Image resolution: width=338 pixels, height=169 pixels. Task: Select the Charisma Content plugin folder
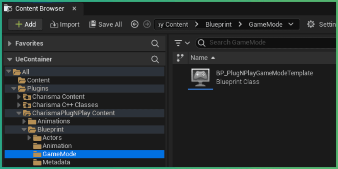tap(58, 97)
